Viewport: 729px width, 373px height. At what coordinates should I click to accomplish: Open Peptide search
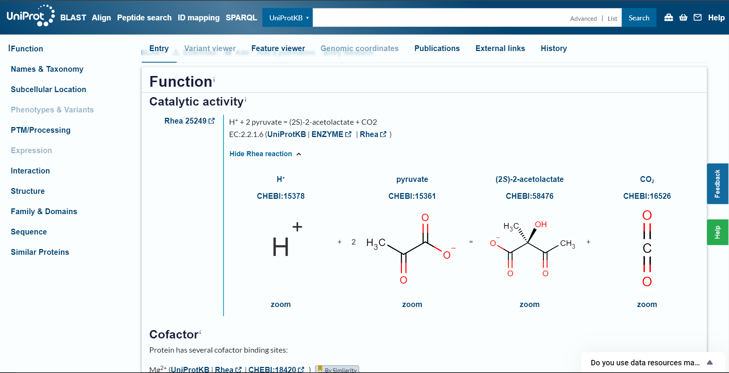coord(144,18)
